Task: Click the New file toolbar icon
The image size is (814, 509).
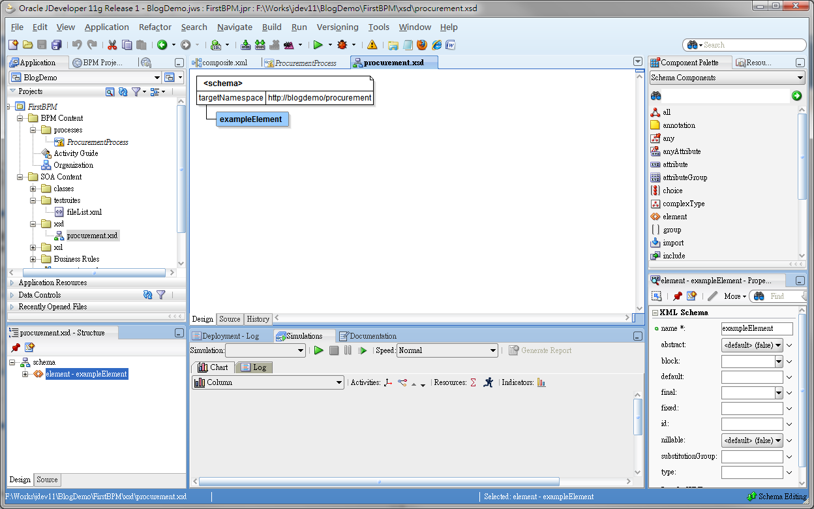Action: pyautogui.click(x=13, y=45)
